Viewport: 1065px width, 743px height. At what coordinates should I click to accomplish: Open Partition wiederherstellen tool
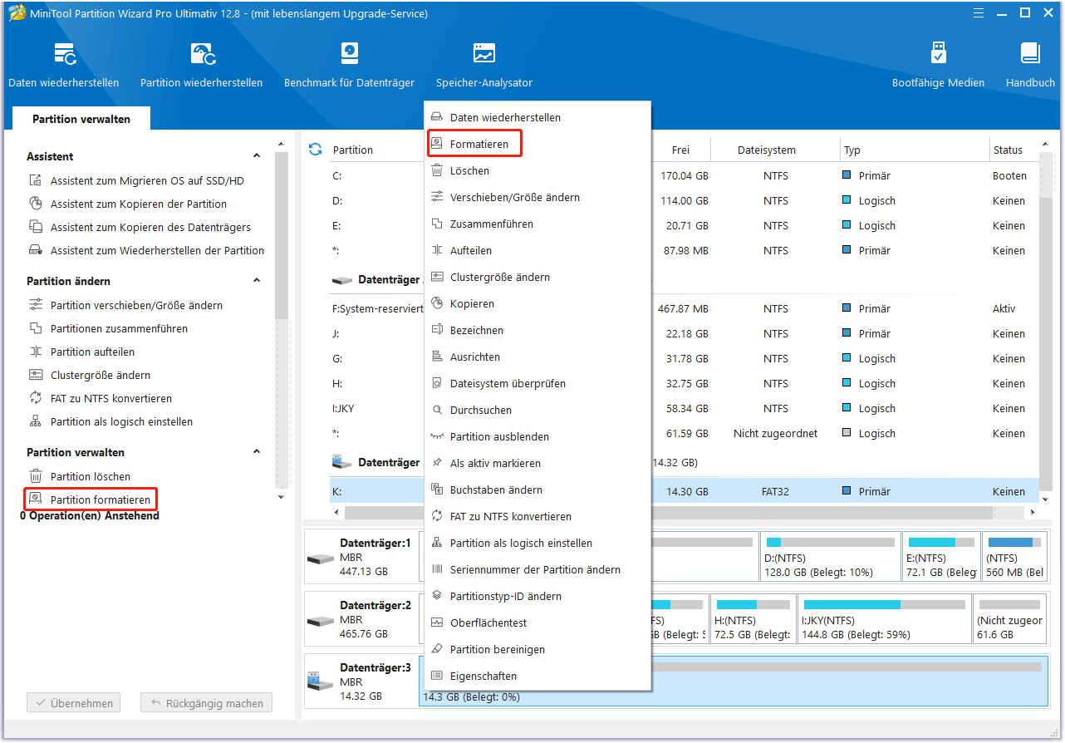[202, 65]
